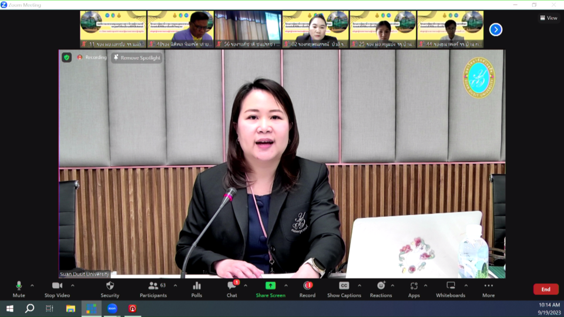
Task: Open audio options arrow next to Mute
Action: coord(32,286)
